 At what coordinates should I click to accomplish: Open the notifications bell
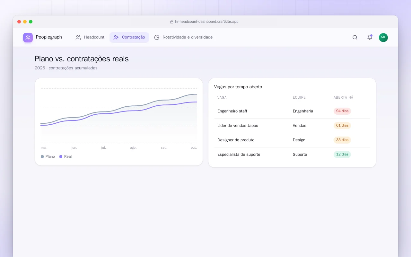[370, 37]
